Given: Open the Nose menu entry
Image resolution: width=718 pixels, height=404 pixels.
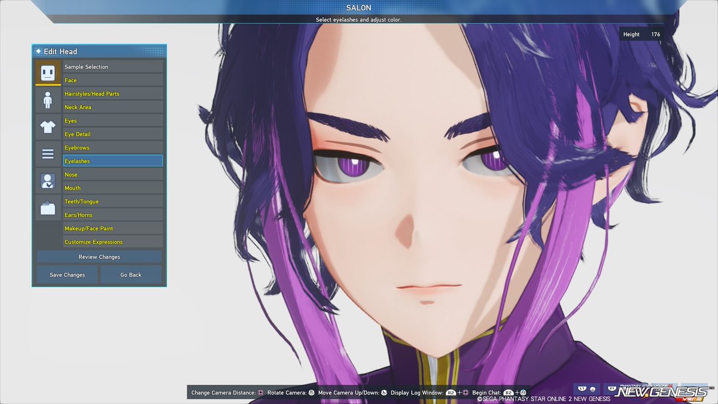Looking at the screenshot, I should tap(113, 175).
